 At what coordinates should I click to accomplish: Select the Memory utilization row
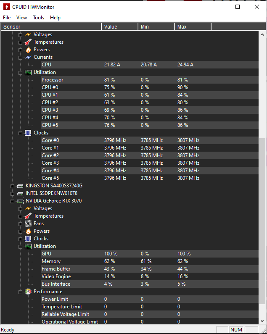150,261
